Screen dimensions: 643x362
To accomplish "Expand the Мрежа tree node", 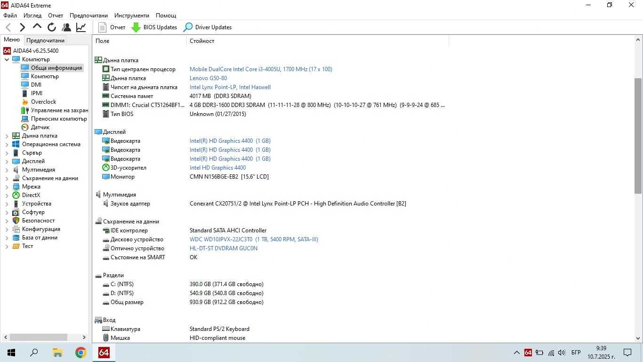I will 7,187.
